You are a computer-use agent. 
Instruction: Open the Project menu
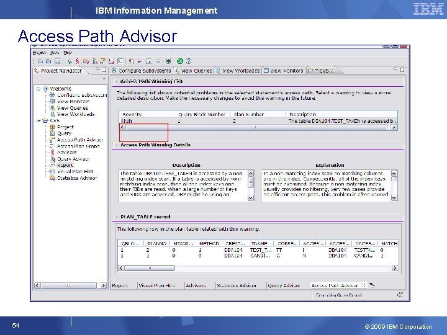click(39, 52)
